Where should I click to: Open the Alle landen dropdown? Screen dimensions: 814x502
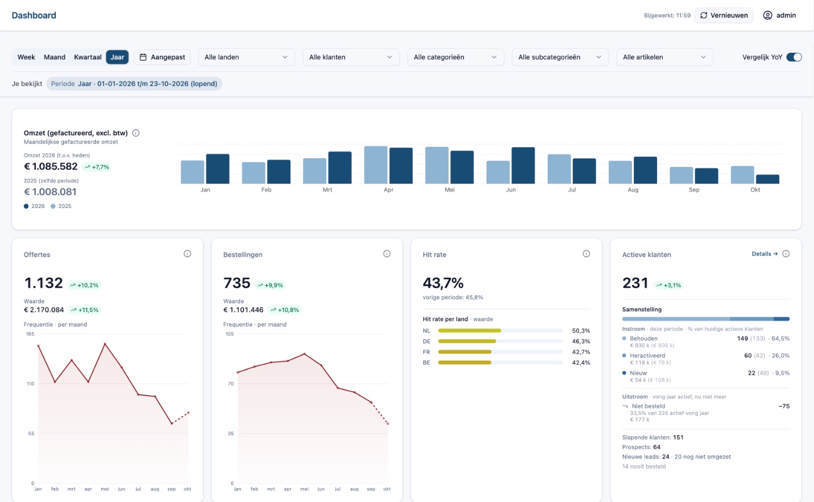(247, 57)
